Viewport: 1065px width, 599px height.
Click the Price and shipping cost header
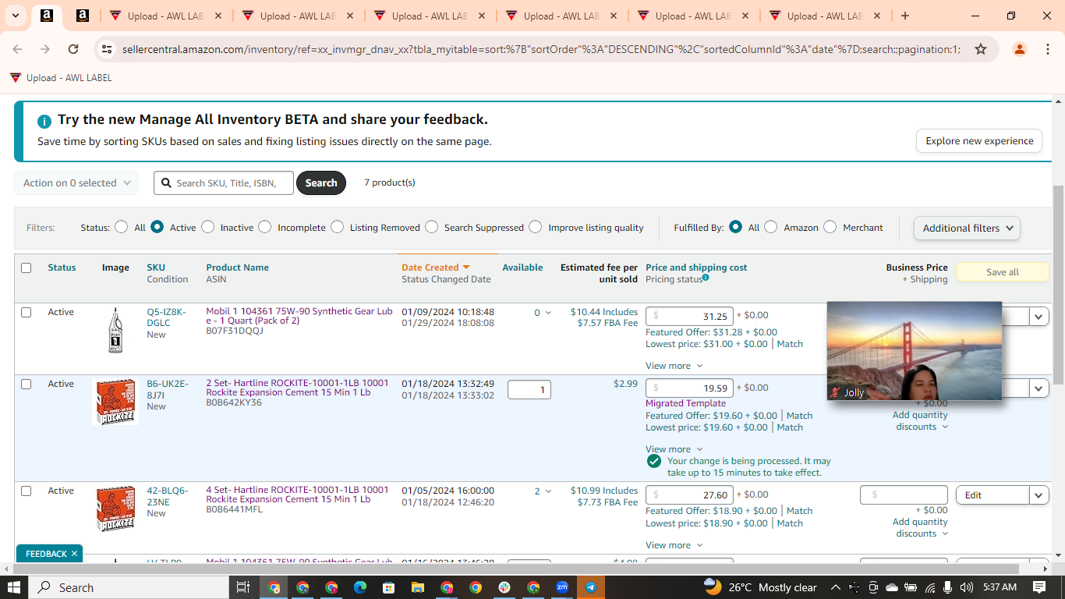coord(696,268)
